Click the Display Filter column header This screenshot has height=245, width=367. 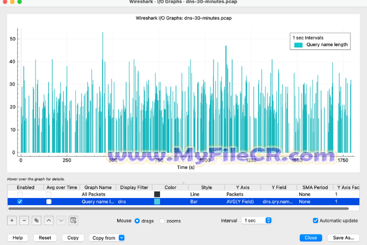pyautogui.click(x=134, y=187)
